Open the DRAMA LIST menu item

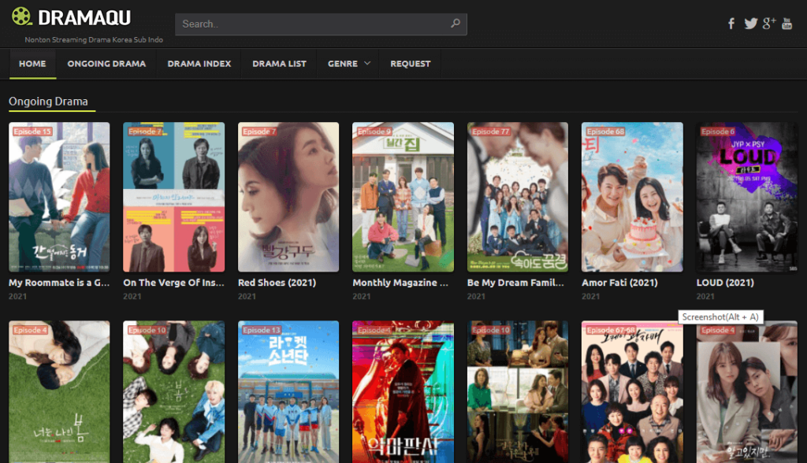(279, 64)
